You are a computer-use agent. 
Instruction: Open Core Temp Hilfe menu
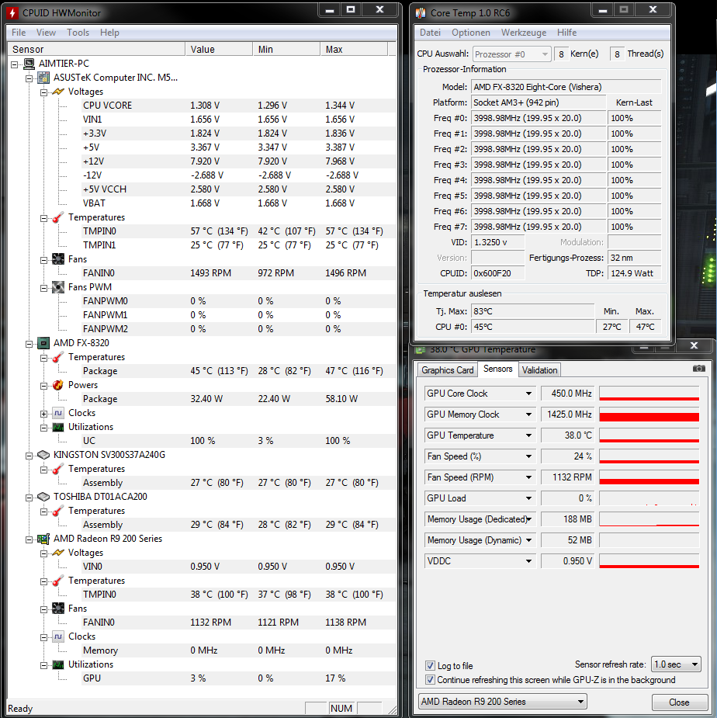tap(566, 33)
